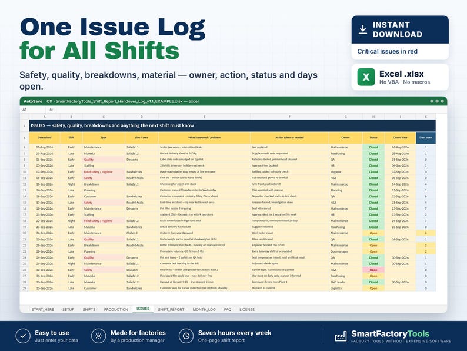The width and height of the screenshot is (467, 351).
Task: Click the download arrow icon
Action: (x=362, y=29)
